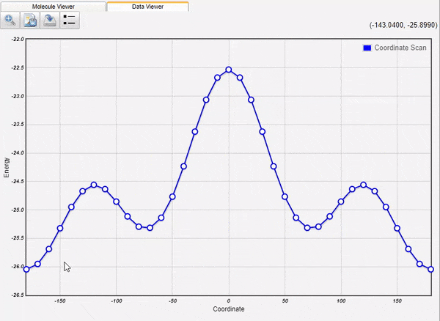Click the cursor coordinate readout (-143.0400, -25.8990)

pyautogui.click(x=403, y=25)
